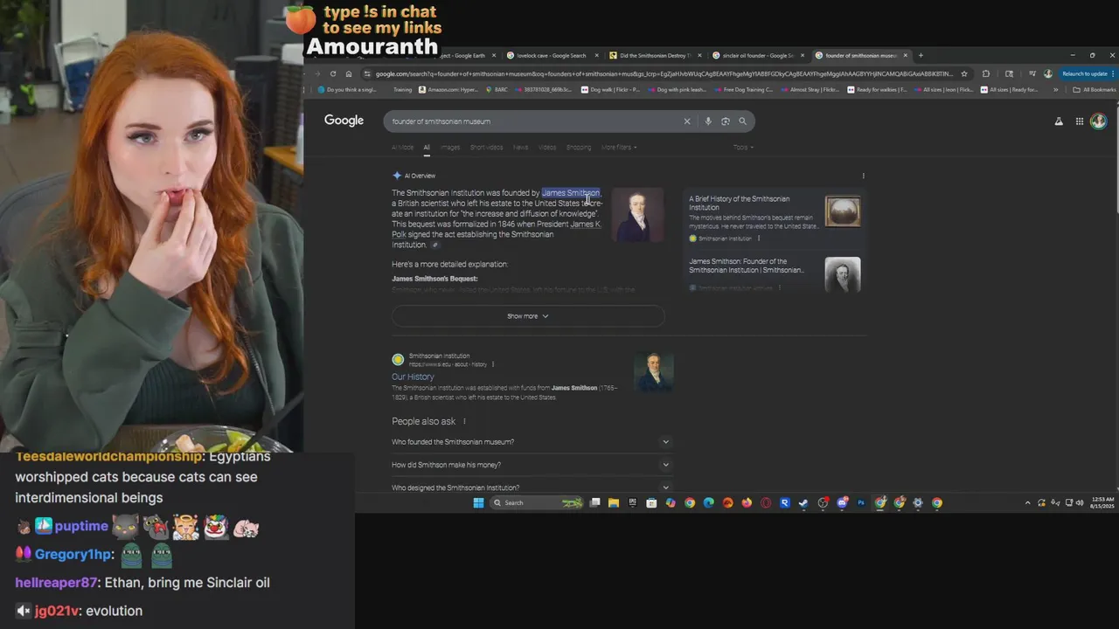Open the taskbar clock and date
This screenshot has width=1119, height=629.
pos(1102,503)
